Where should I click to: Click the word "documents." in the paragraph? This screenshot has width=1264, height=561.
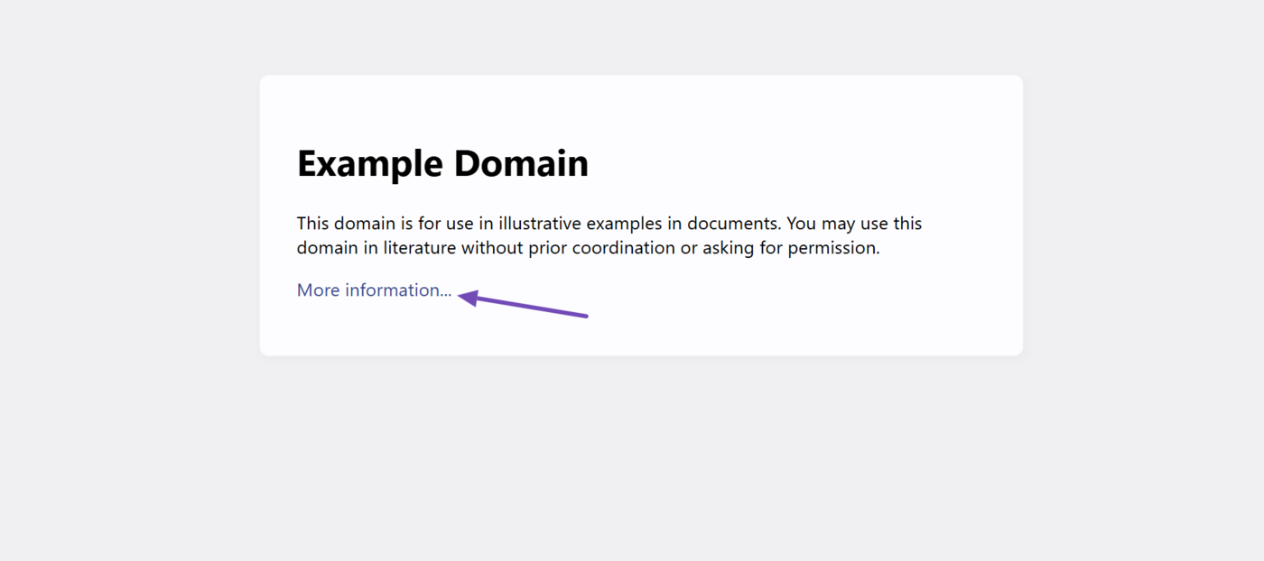click(x=735, y=224)
